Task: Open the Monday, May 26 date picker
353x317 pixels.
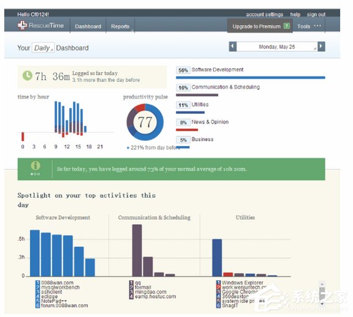Action: [277, 46]
